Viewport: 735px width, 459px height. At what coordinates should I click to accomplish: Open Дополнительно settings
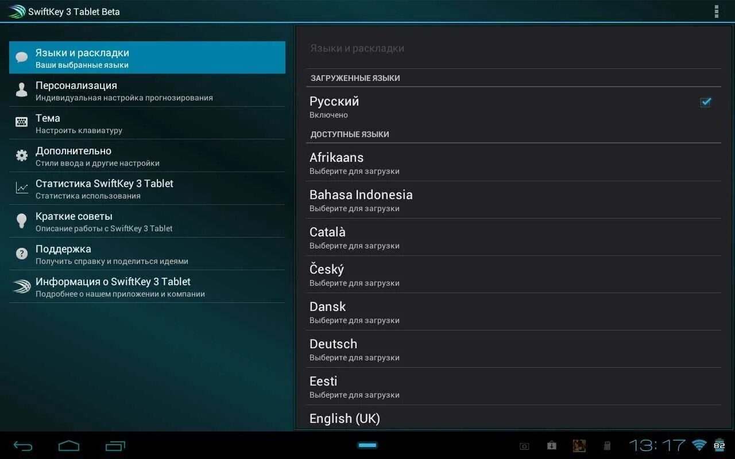[x=147, y=155]
